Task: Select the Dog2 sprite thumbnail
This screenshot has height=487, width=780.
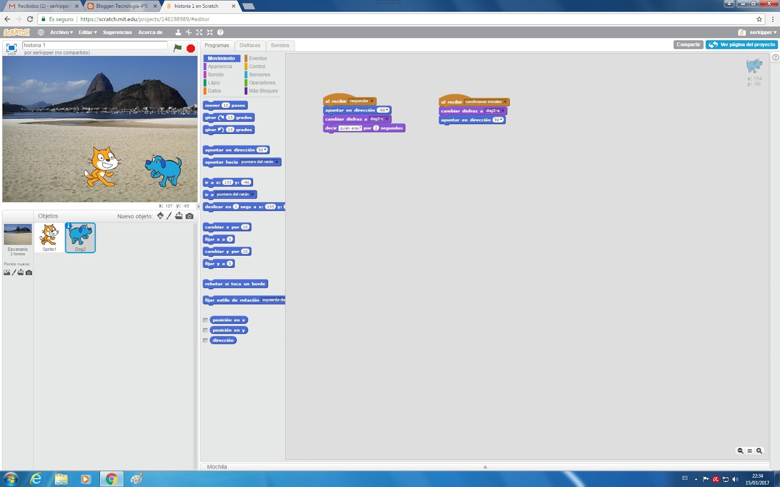Action: coord(79,238)
